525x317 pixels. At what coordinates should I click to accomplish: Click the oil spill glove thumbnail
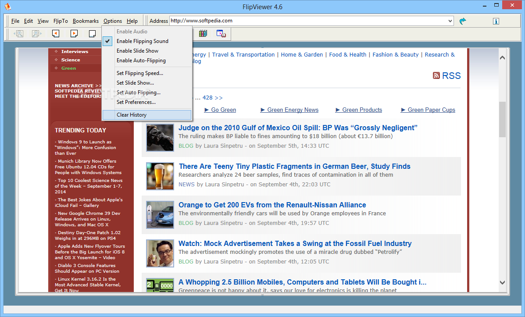click(160, 138)
